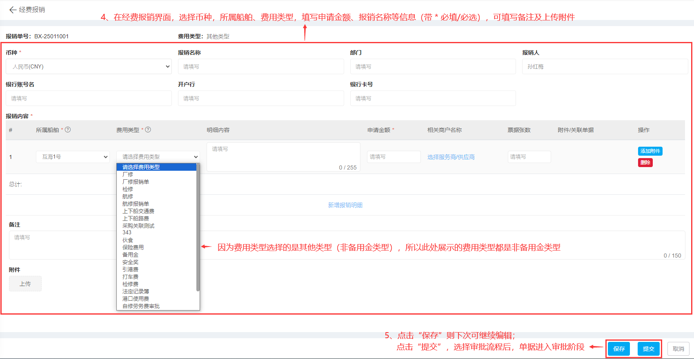Open the 互海1号 vessel dropdown
Image resolution: width=694 pixels, height=359 pixels.
pos(73,156)
